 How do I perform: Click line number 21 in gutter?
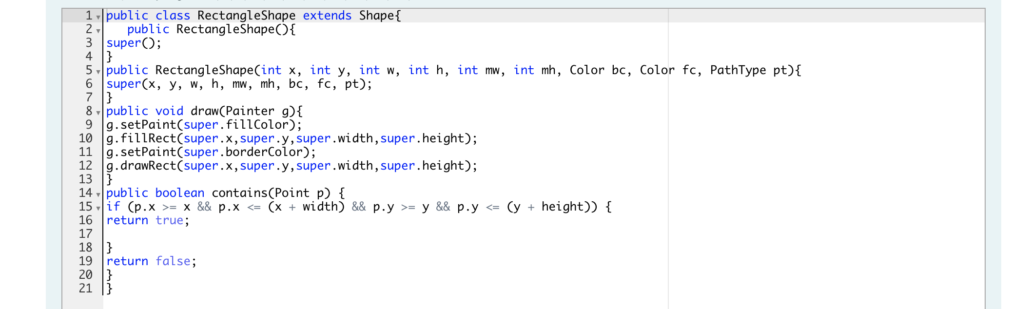tap(85, 289)
